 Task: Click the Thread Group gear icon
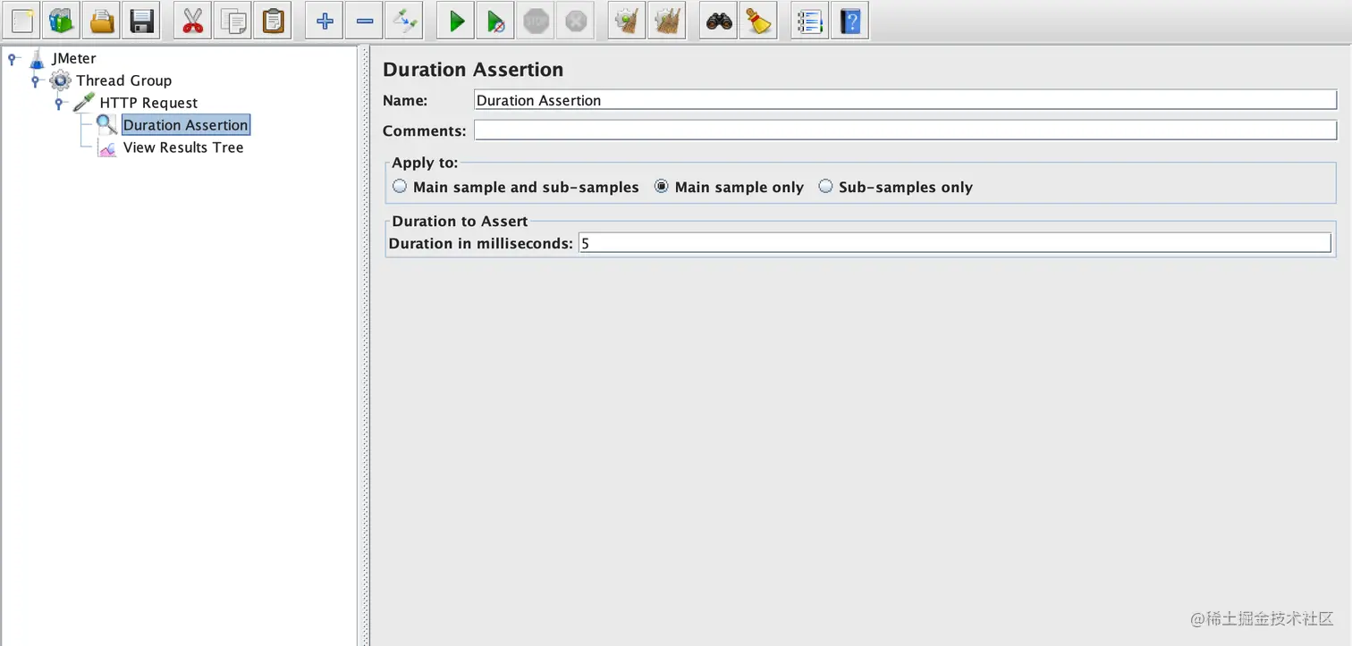pyautogui.click(x=60, y=81)
